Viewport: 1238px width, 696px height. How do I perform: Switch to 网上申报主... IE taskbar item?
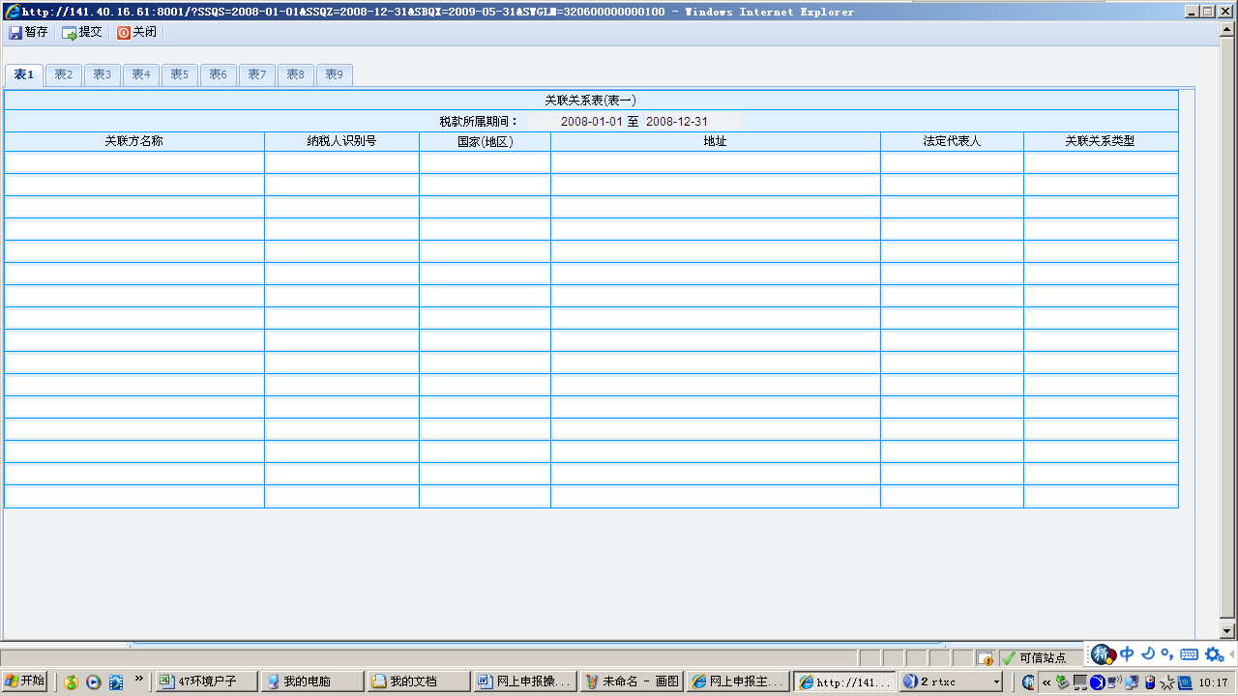point(738,681)
